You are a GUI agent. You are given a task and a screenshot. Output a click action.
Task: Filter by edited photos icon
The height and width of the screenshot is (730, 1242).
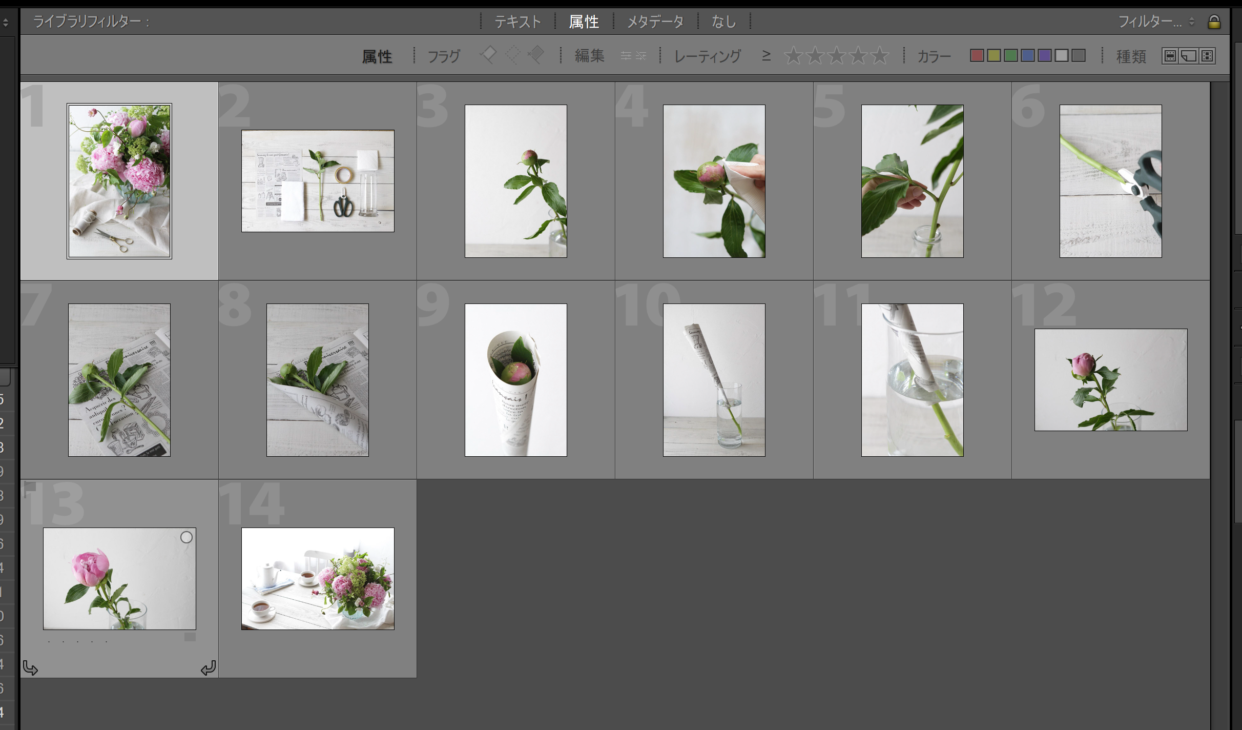point(626,56)
